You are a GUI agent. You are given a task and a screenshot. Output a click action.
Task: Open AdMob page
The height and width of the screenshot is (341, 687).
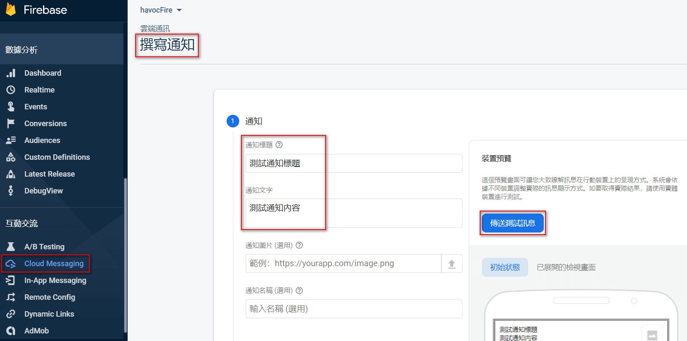point(37,331)
